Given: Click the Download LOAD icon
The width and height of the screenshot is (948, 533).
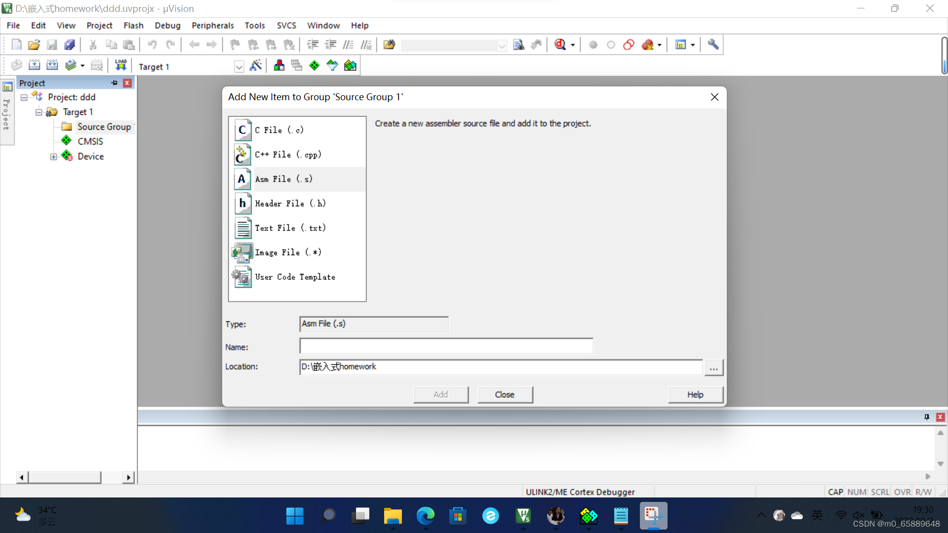Looking at the screenshot, I should click(120, 66).
